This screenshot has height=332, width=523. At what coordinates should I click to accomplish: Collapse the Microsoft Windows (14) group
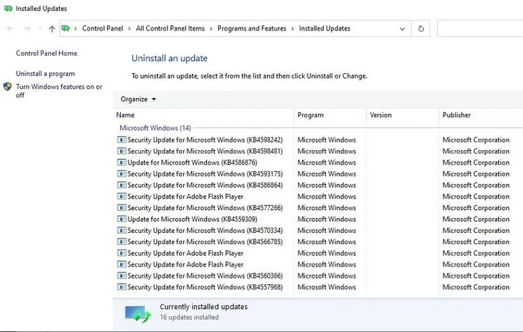click(x=155, y=128)
